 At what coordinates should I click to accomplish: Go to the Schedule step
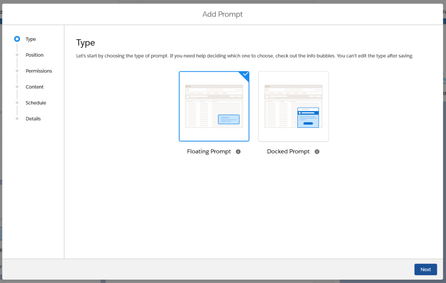[36, 103]
